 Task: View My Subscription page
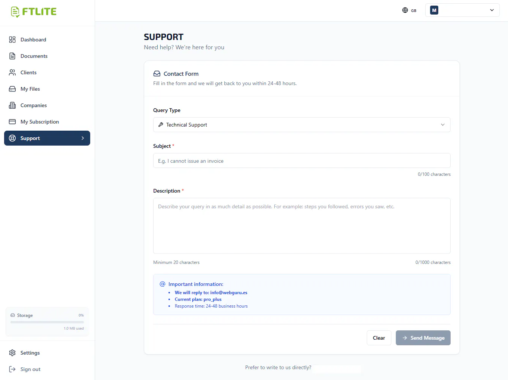47,122
